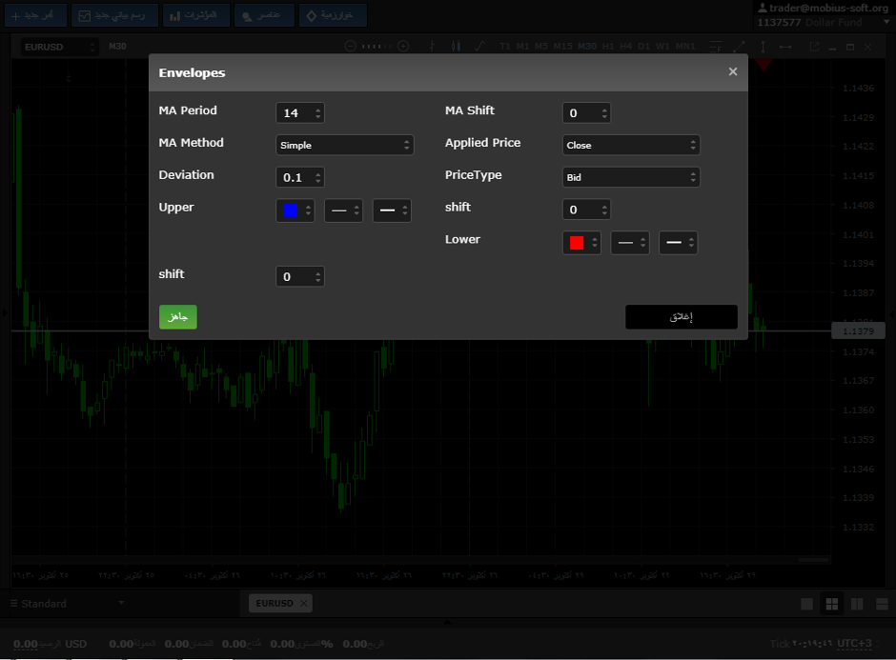This screenshot has height=660, width=896.
Task: Click the أمر جديد (New Order) button
Action: pyautogui.click(x=35, y=15)
